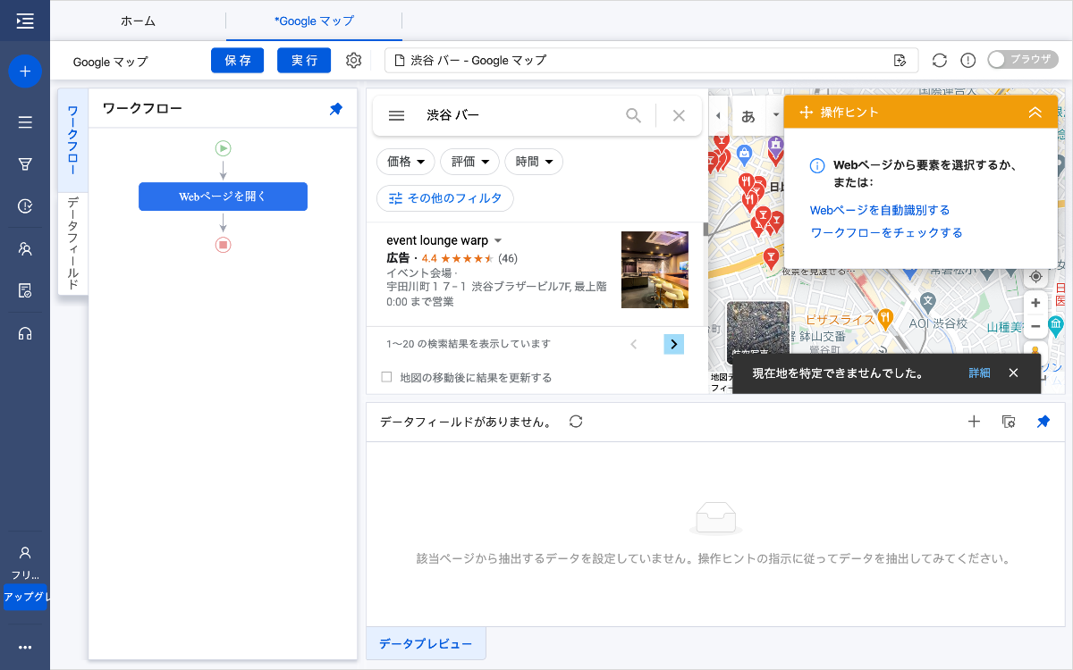Screen dimensions: 1073x670
Task: Pin the data preview panel
Action: point(1043,422)
